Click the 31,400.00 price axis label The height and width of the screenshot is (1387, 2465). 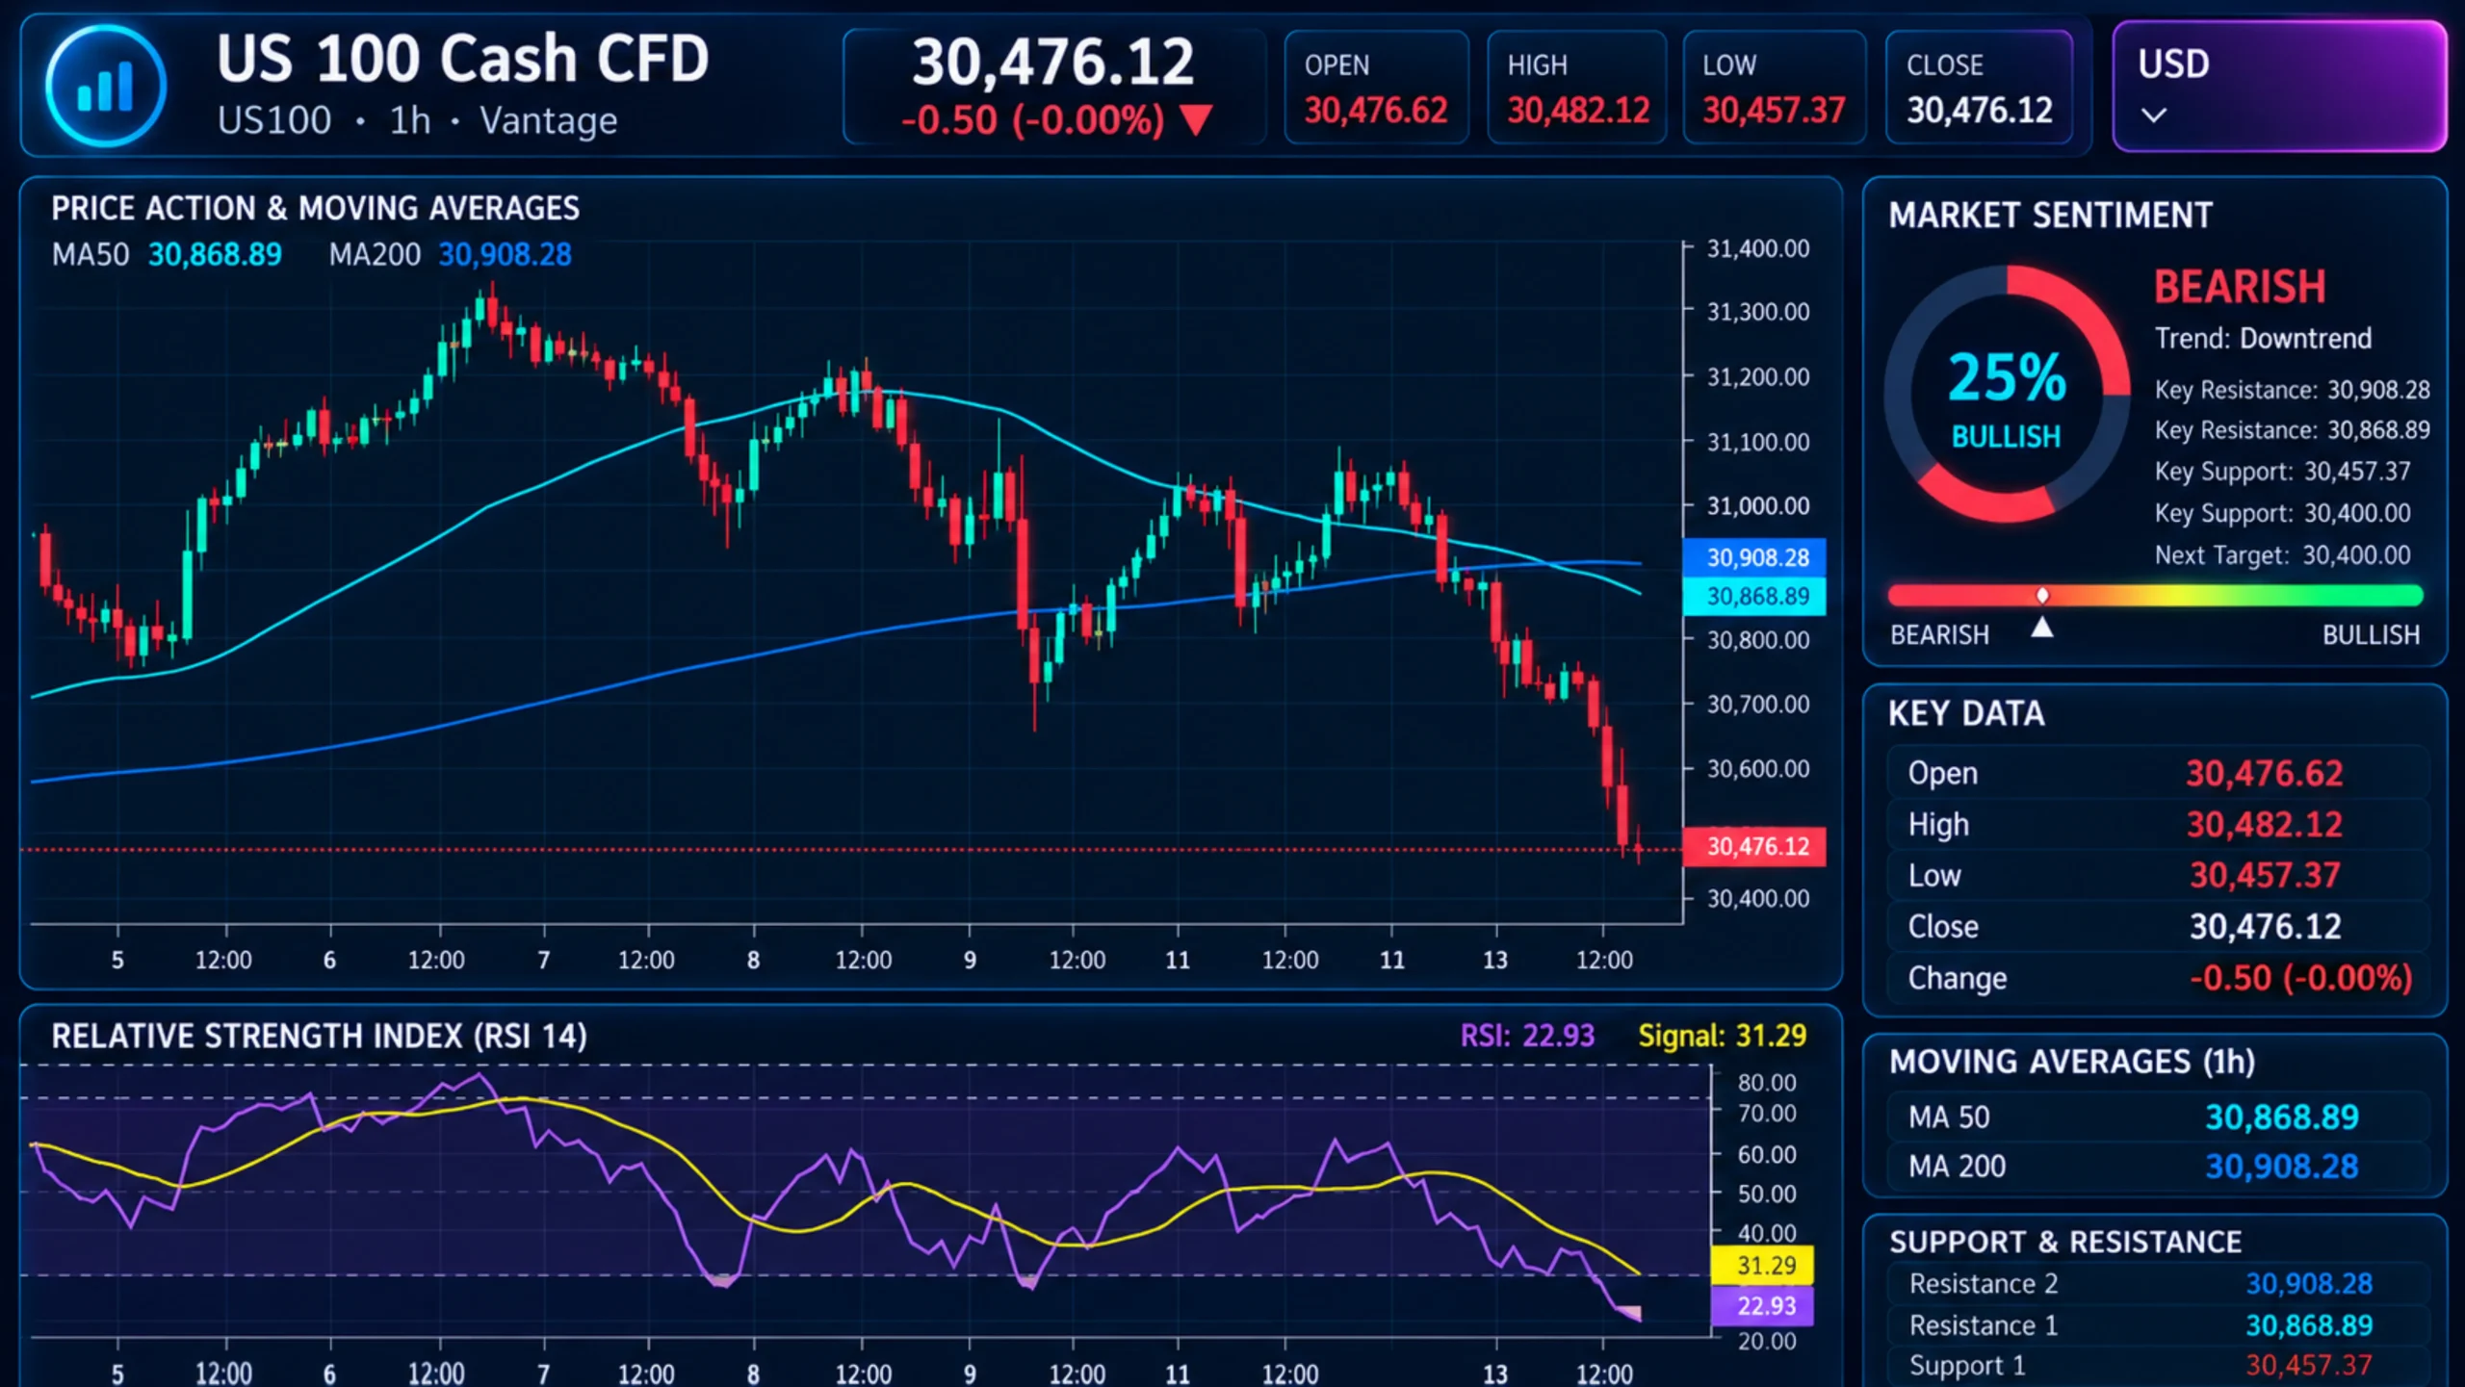1757,249
